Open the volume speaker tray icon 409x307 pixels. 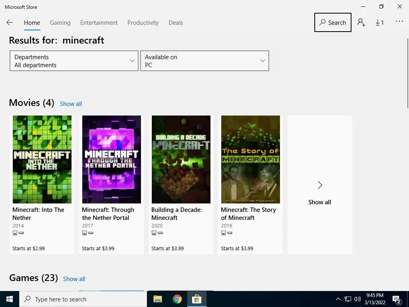[357, 299]
